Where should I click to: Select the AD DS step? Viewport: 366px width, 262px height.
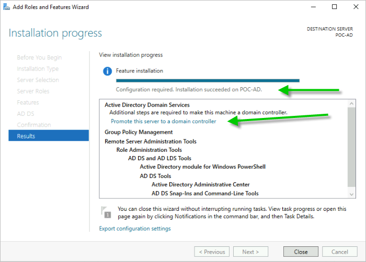[x=26, y=114]
